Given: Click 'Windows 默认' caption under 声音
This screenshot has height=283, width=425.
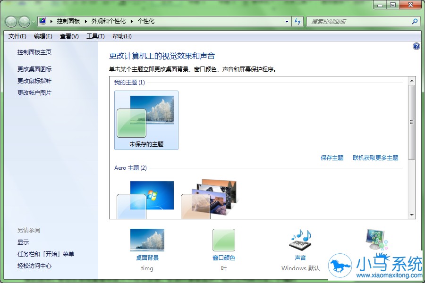Looking at the screenshot, I should (300, 268).
